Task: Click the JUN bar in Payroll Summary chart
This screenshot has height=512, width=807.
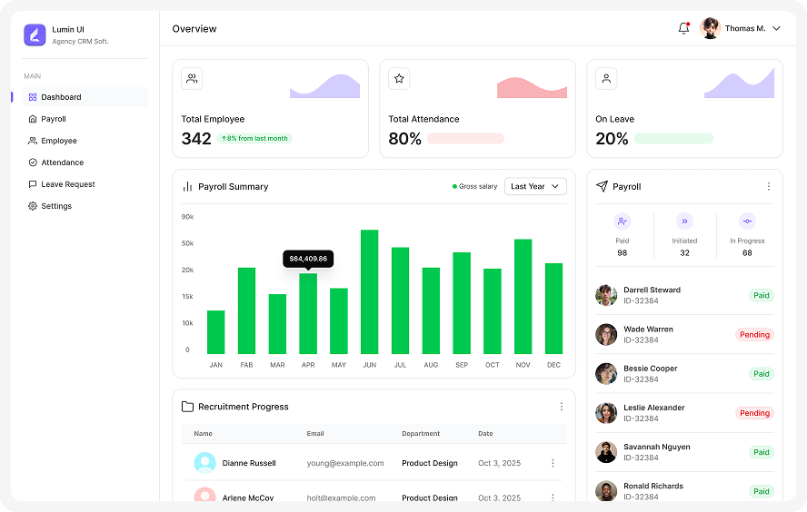Action: coord(369,292)
